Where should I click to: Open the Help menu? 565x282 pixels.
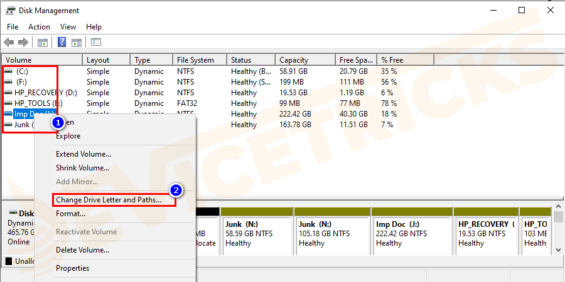coord(94,27)
